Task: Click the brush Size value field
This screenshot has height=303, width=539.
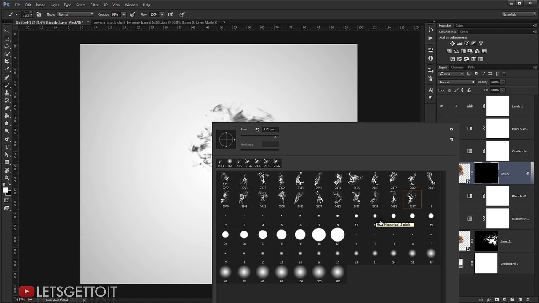Action: (270, 130)
